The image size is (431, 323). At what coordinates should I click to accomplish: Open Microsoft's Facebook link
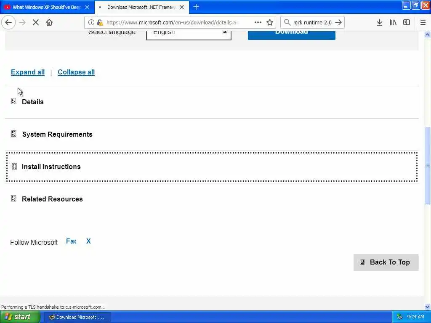(x=71, y=241)
